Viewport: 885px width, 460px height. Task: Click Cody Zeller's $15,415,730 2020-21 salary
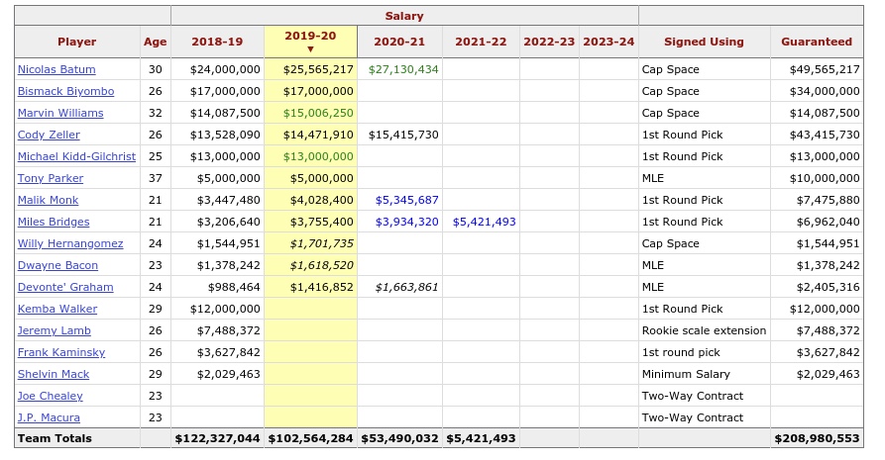click(x=403, y=135)
